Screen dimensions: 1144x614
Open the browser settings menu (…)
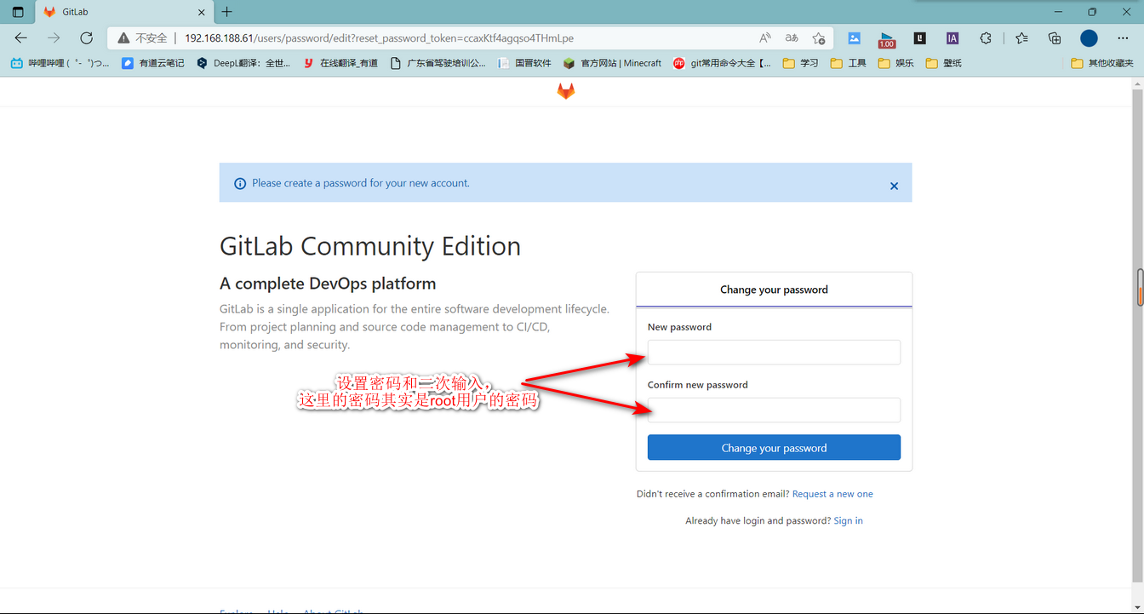[x=1123, y=38]
